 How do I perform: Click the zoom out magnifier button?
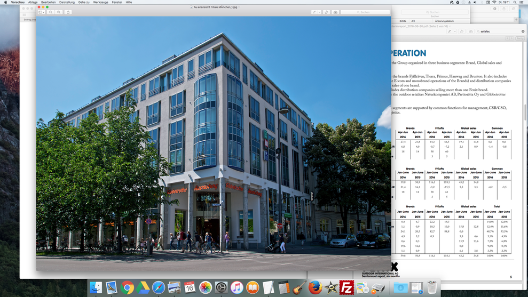click(x=51, y=12)
